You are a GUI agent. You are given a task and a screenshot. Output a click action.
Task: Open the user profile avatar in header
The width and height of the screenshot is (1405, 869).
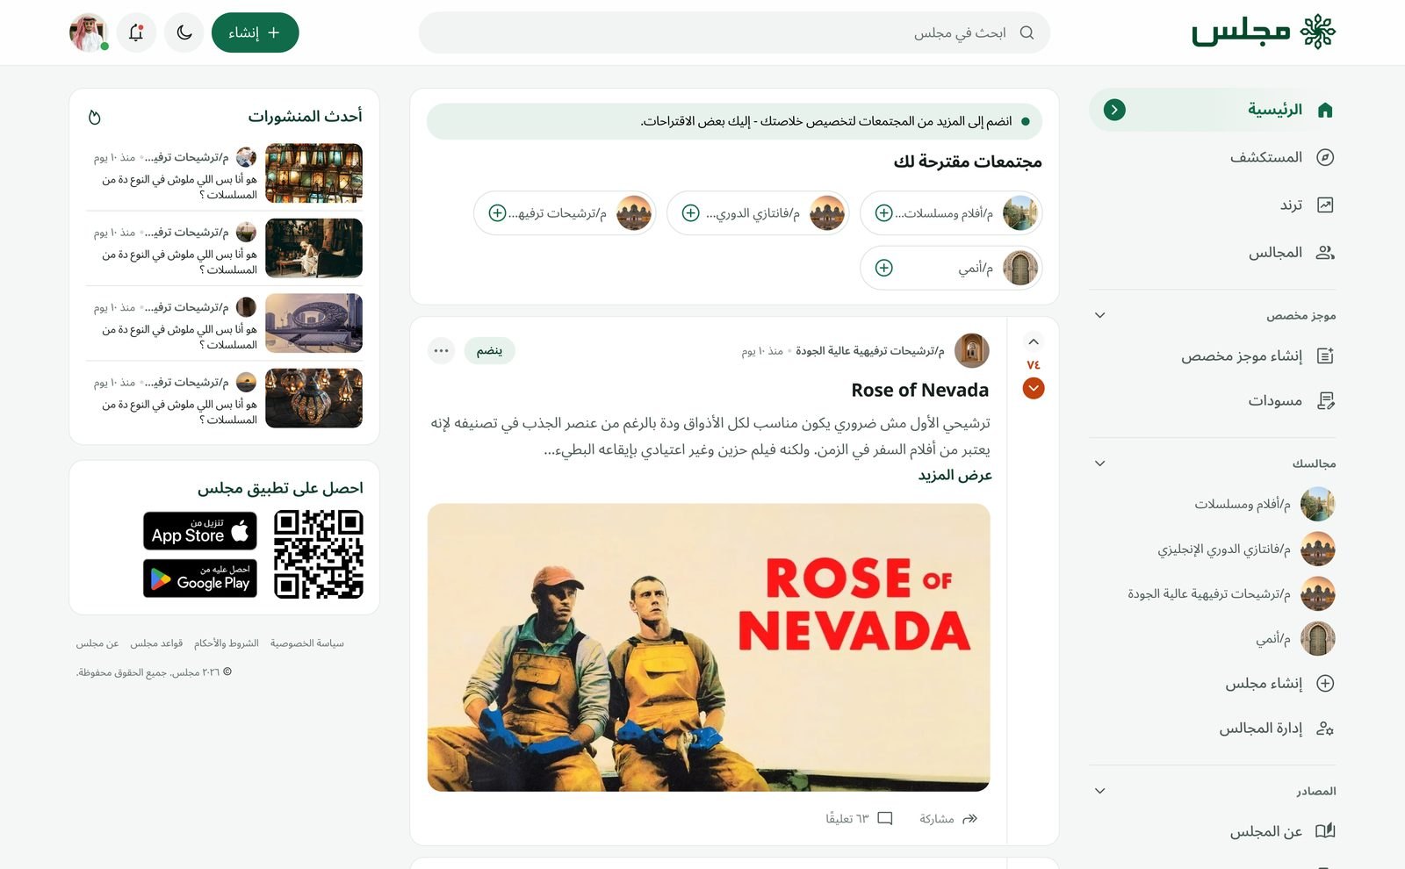click(89, 32)
